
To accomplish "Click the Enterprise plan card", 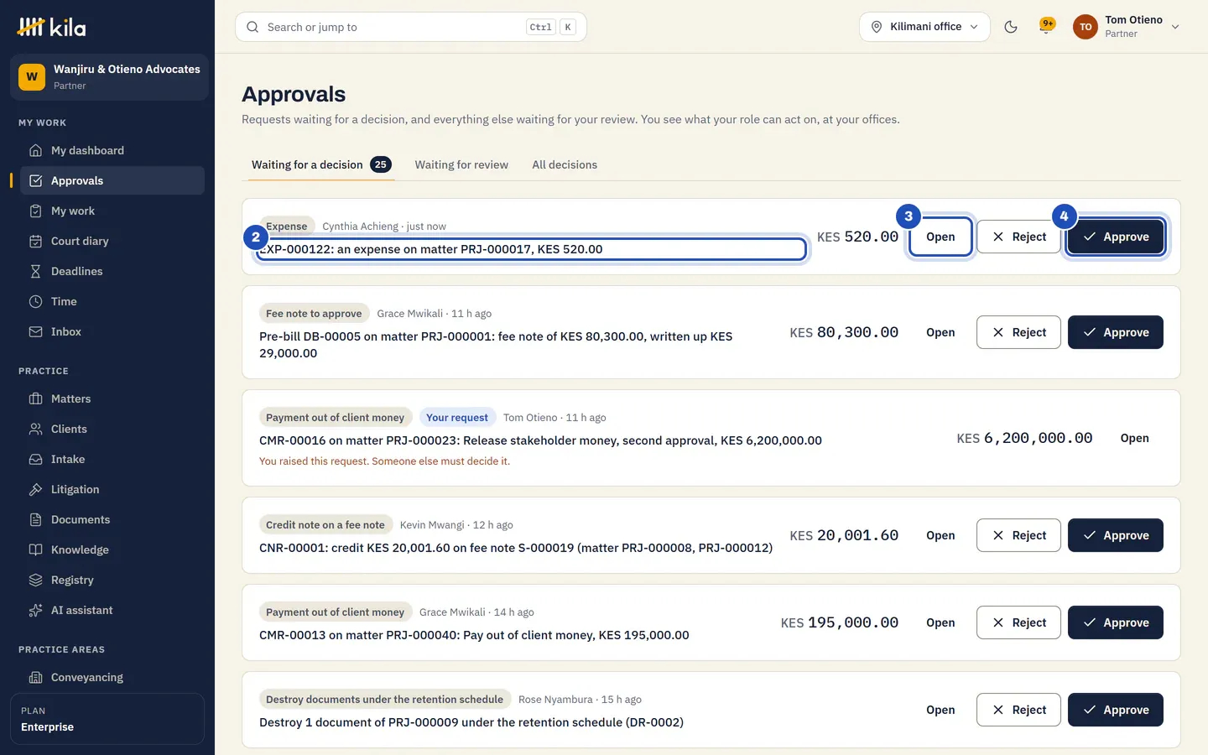I will (x=107, y=719).
